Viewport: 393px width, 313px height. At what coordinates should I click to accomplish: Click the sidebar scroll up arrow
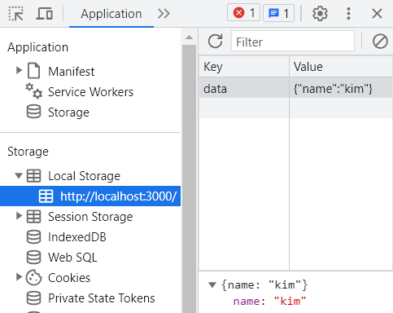click(x=189, y=37)
